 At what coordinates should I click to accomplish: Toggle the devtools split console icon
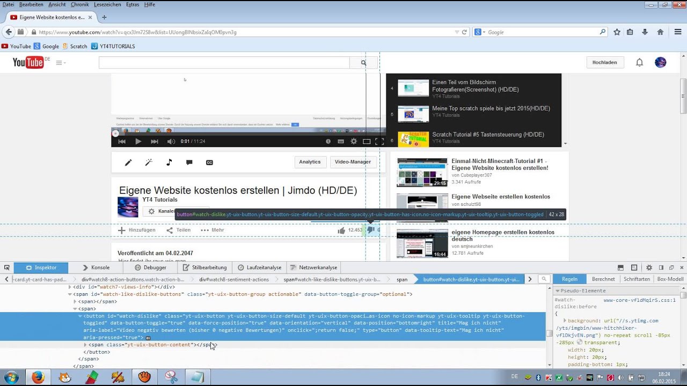coord(620,268)
